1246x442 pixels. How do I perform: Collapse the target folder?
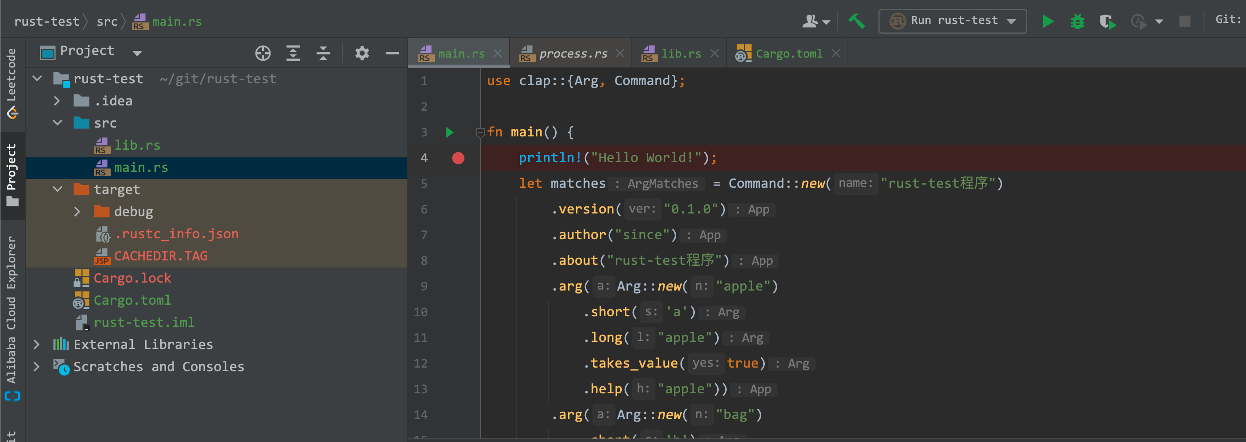[x=58, y=189]
